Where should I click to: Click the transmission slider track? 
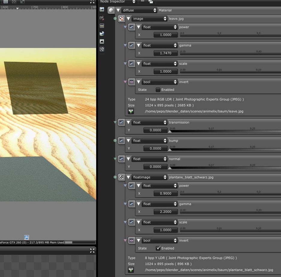pos(226,131)
